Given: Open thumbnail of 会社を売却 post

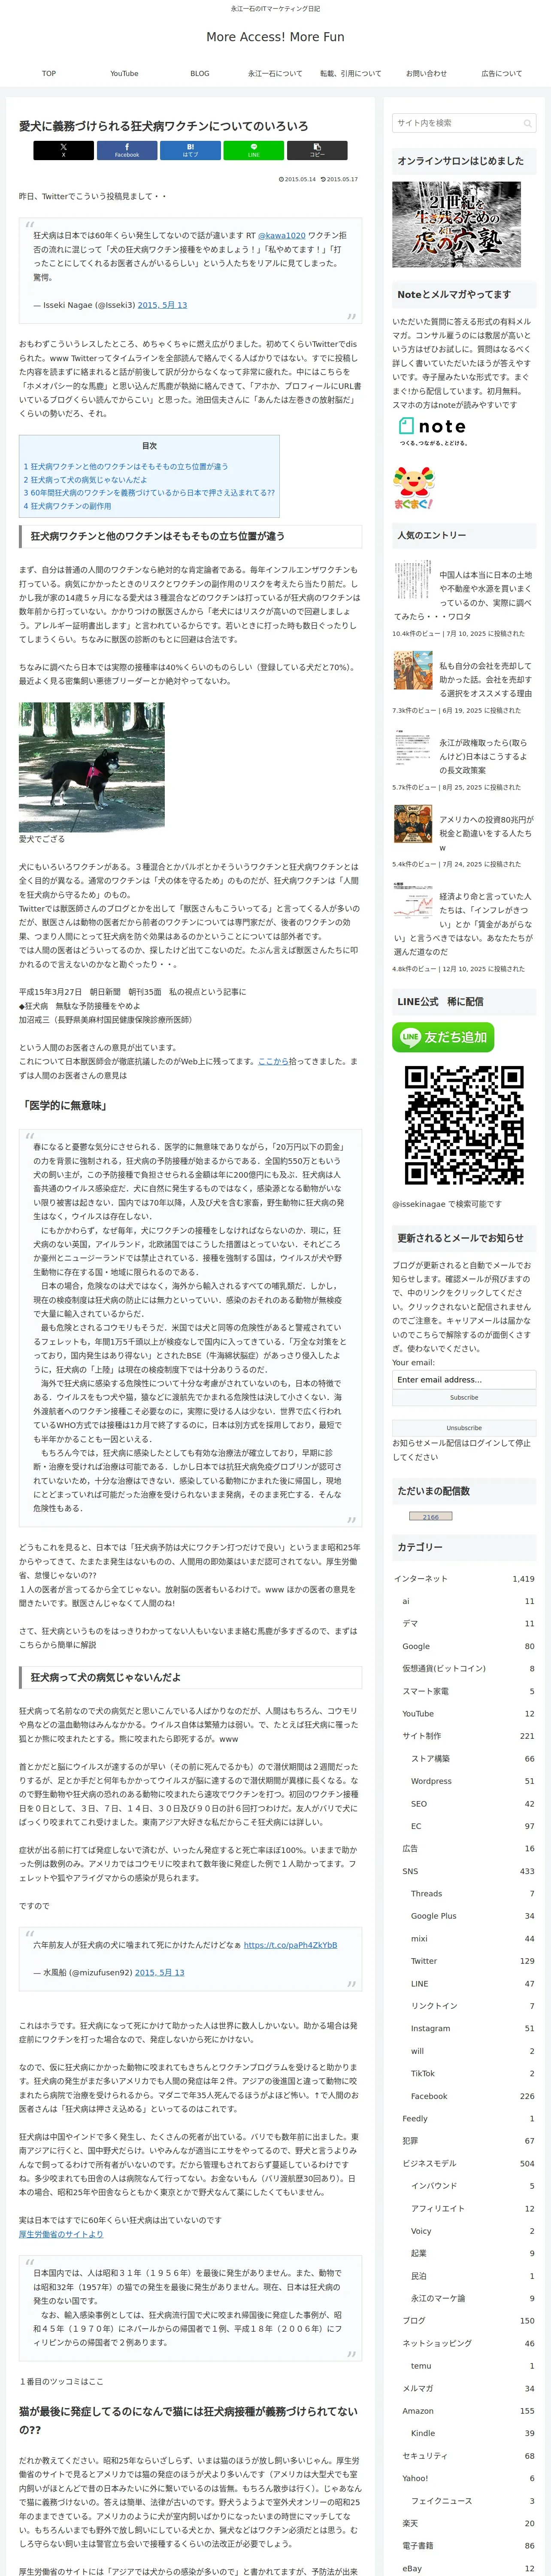Looking at the screenshot, I should [413, 671].
